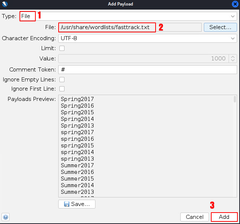Check the Ignore First Line option

coord(62,89)
